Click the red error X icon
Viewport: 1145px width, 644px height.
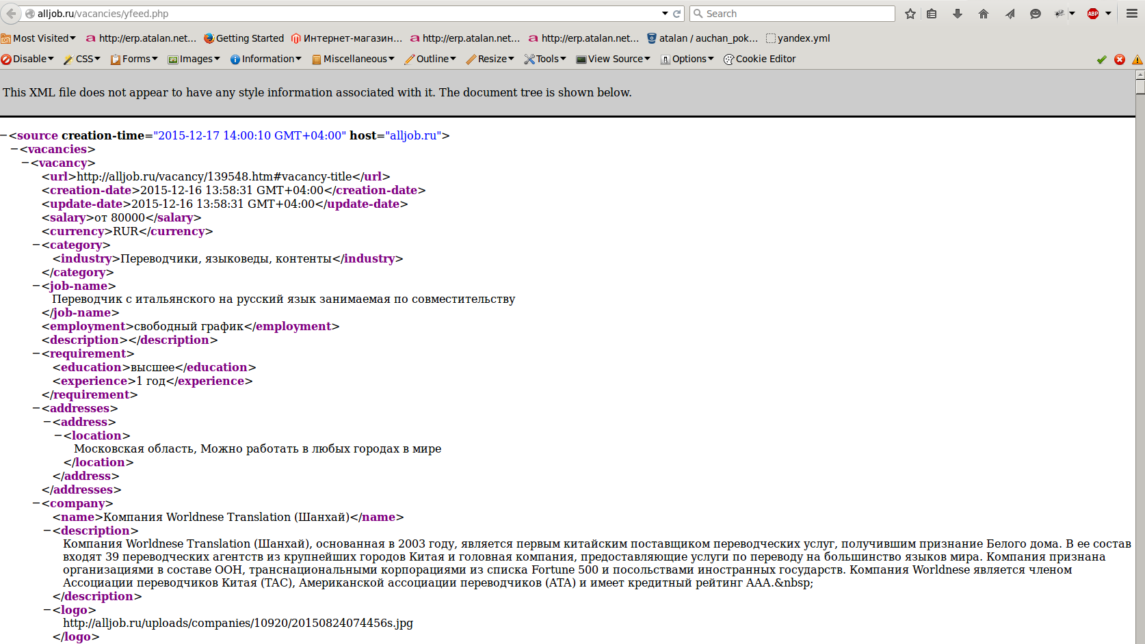pos(1120,59)
